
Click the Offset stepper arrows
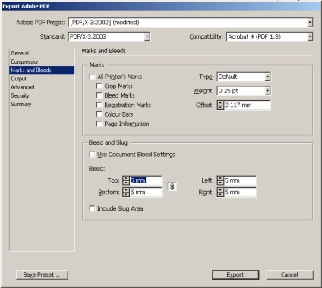pyautogui.click(x=221, y=105)
